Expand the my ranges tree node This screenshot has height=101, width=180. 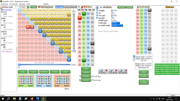(x=2, y=10)
